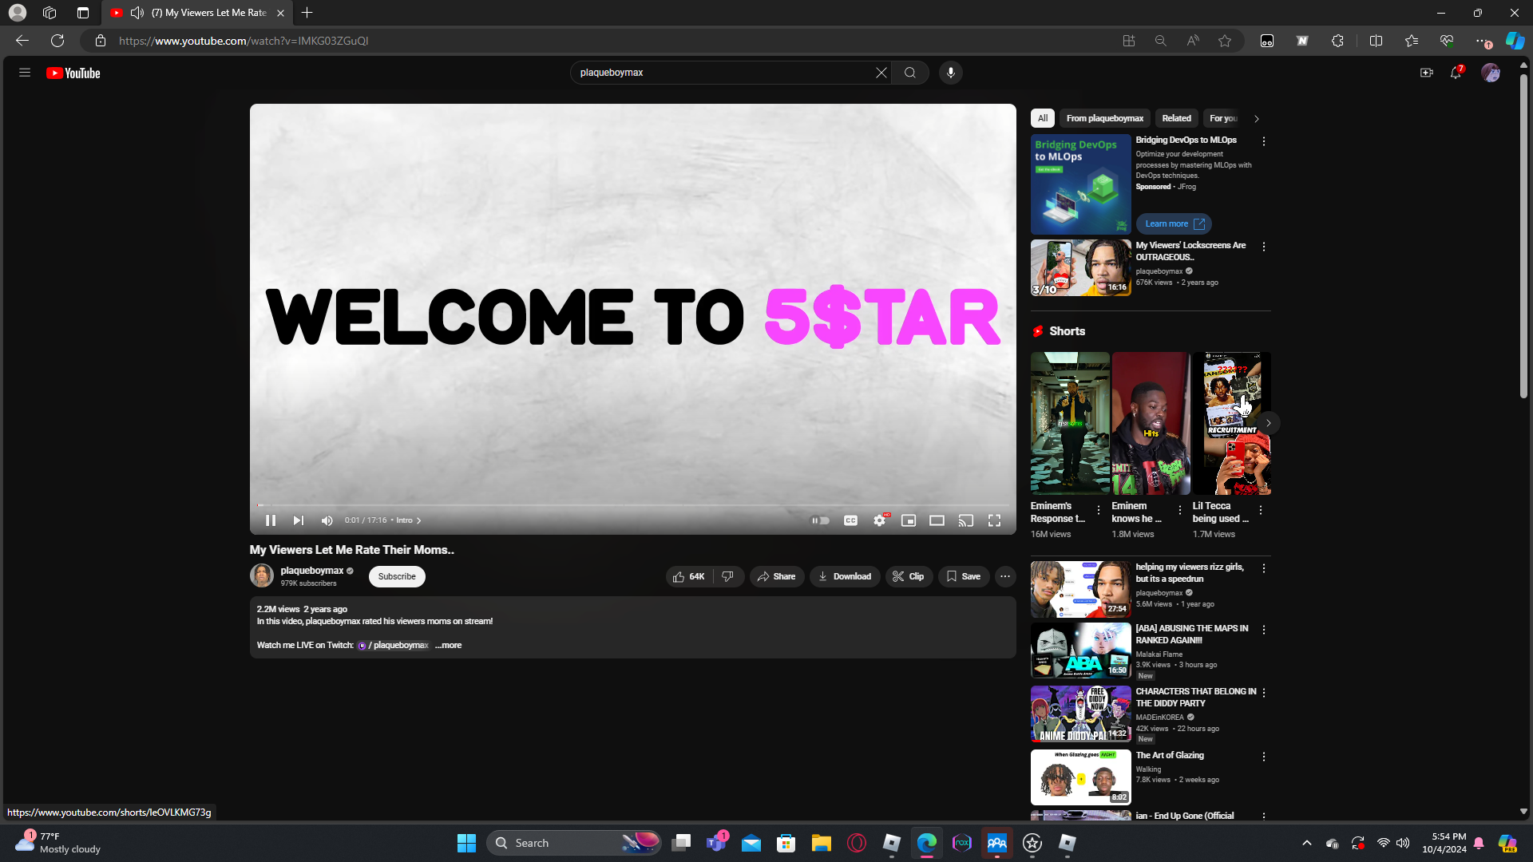Open Edge extensions puzzle icon
This screenshot has width=1533, height=862.
point(1338,41)
